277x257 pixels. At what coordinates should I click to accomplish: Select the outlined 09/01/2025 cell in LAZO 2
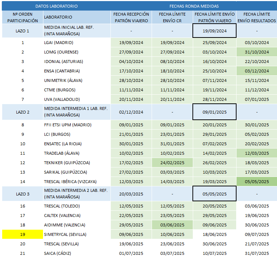point(214,112)
